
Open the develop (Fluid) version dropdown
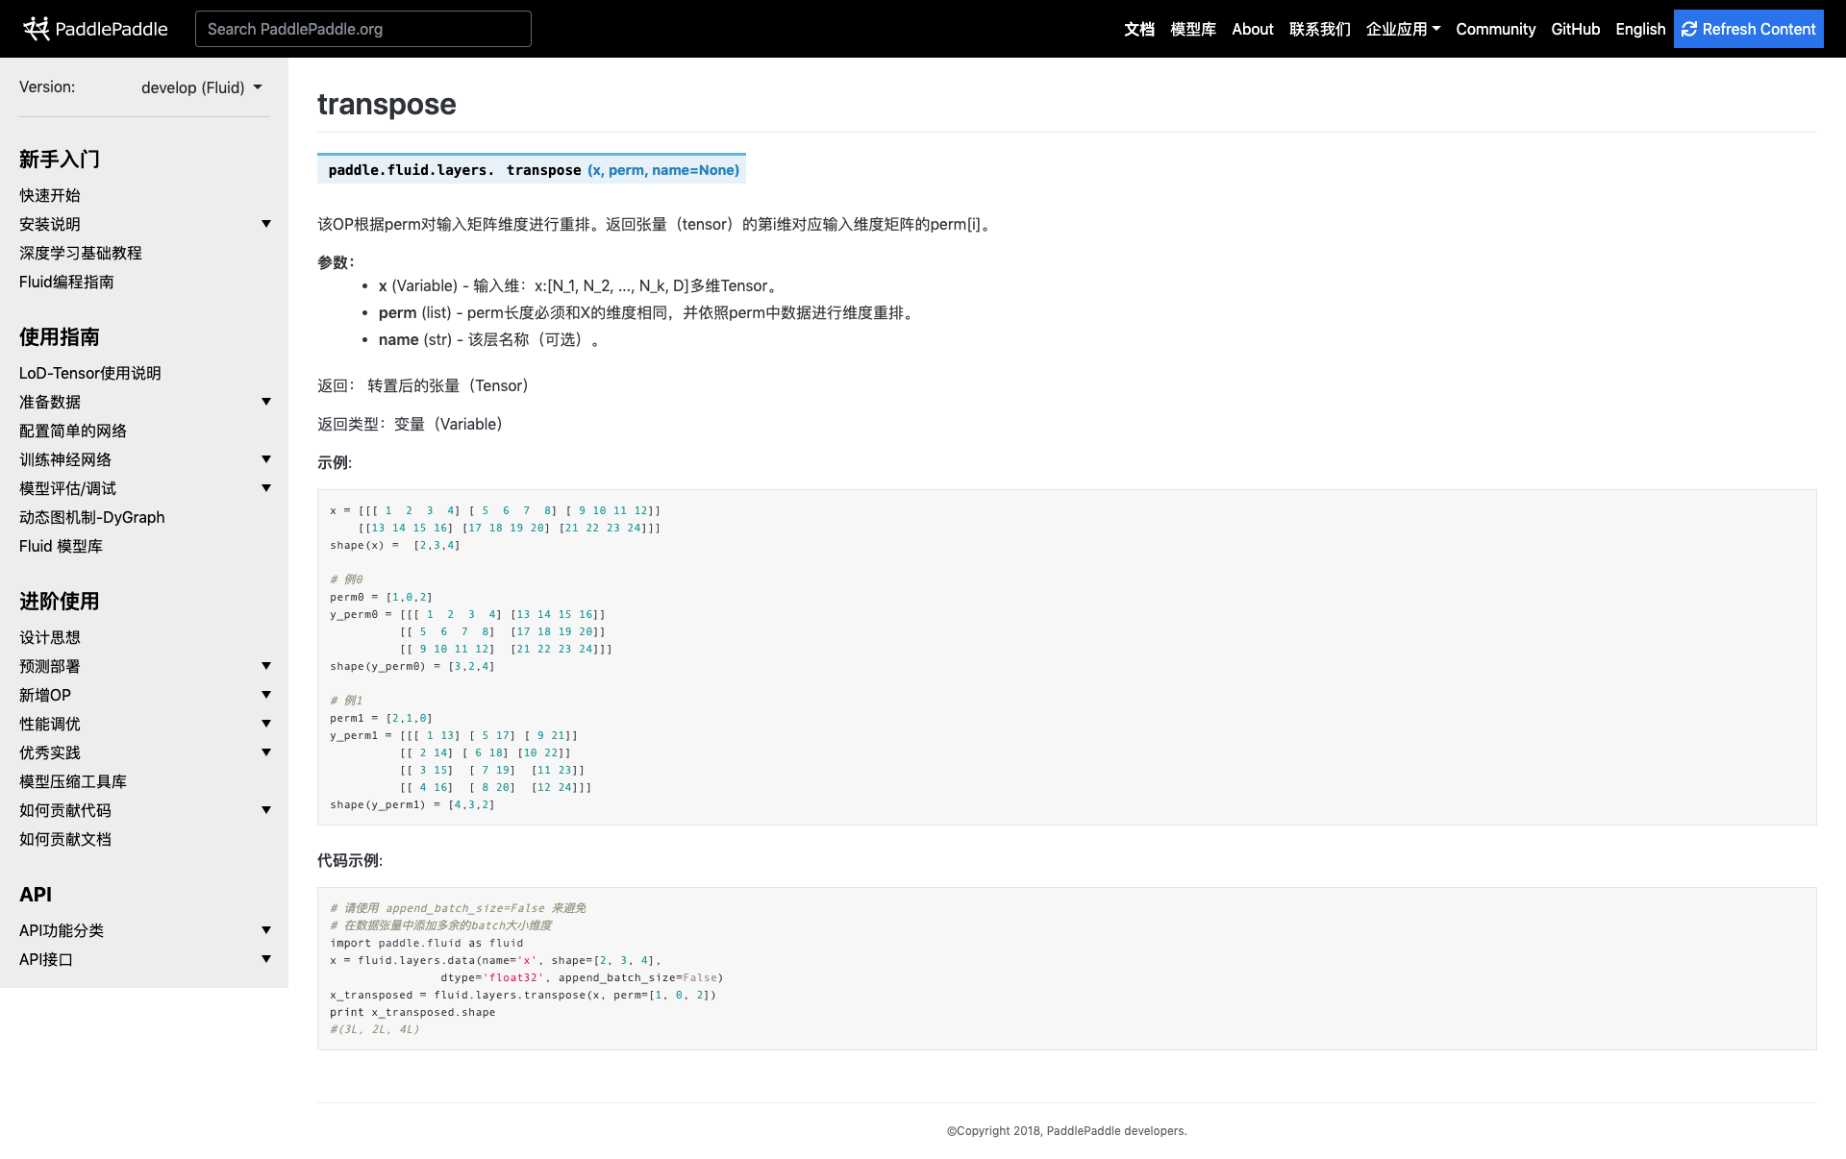(x=201, y=87)
